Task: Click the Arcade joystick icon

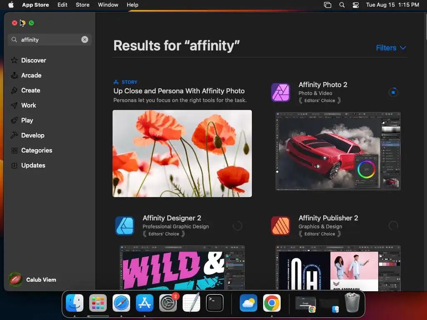Action: click(14, 75)
